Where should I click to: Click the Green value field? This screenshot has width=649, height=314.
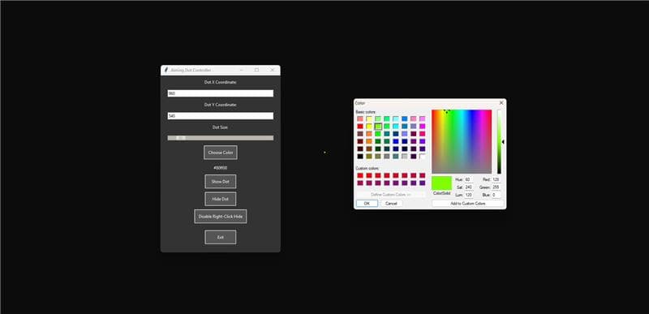click(496, 187)
